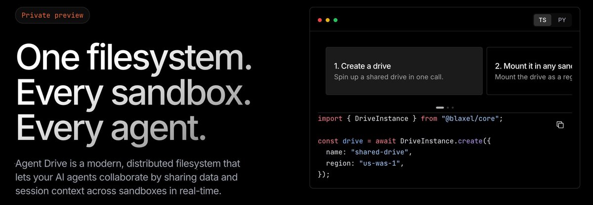The height and width of the screenshot is (205, 593).
Task: Click the DriveInstance.create call in code
Action: [437, 141]
